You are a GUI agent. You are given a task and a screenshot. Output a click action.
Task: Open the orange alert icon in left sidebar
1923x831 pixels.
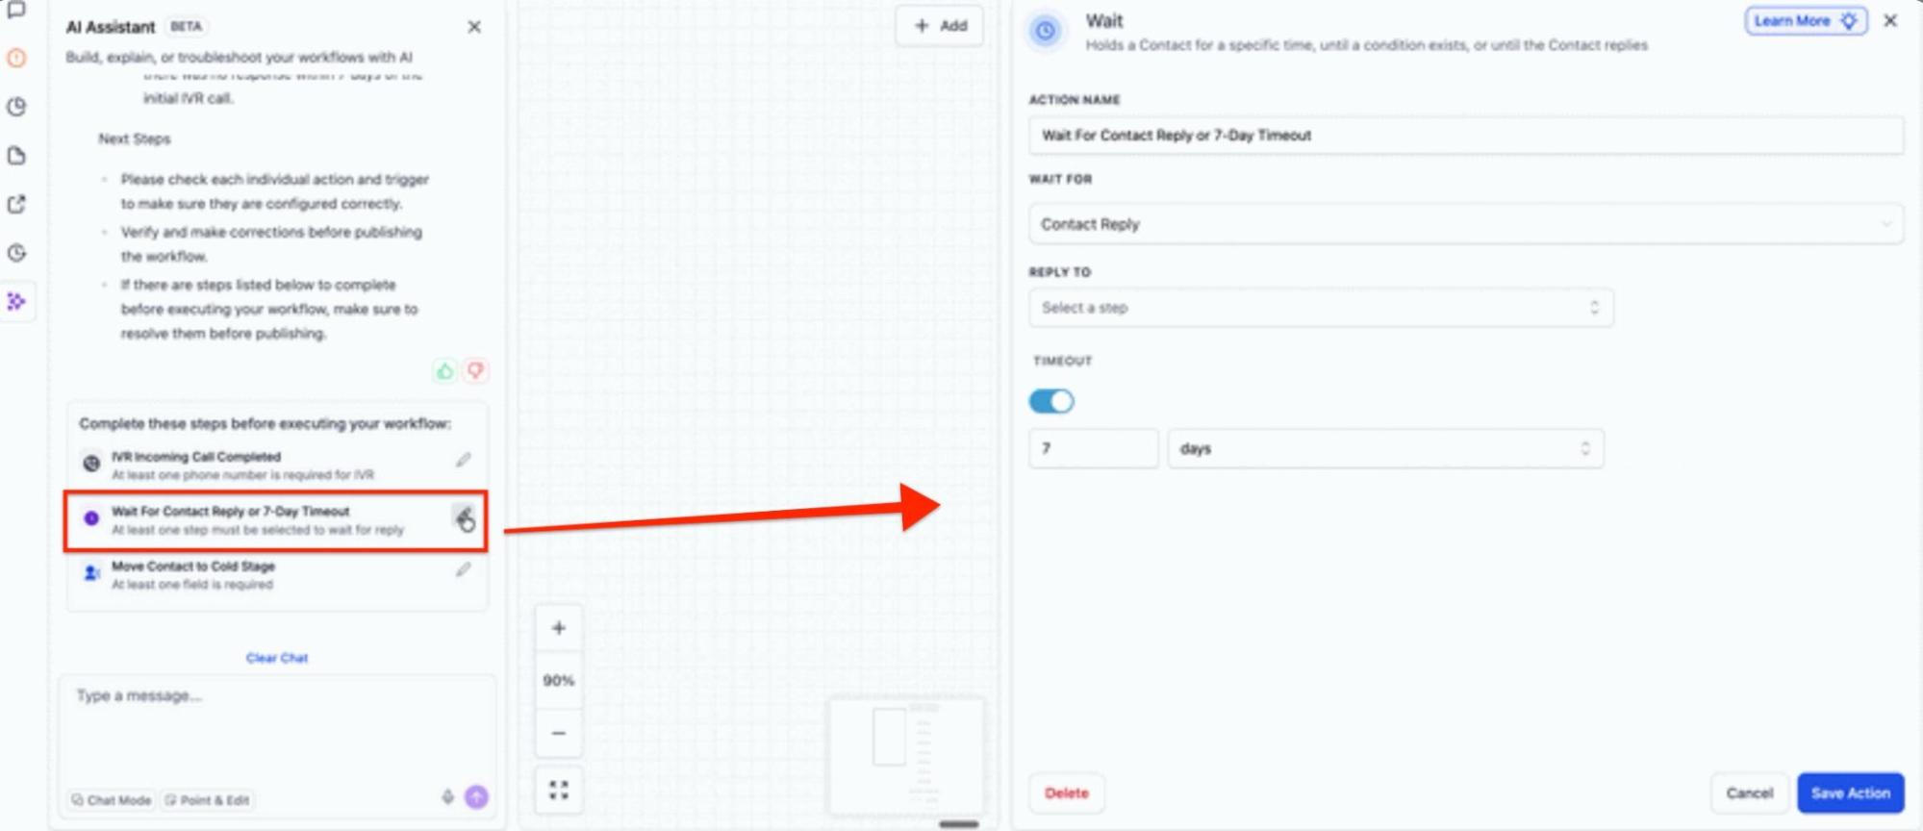point(16,58)
